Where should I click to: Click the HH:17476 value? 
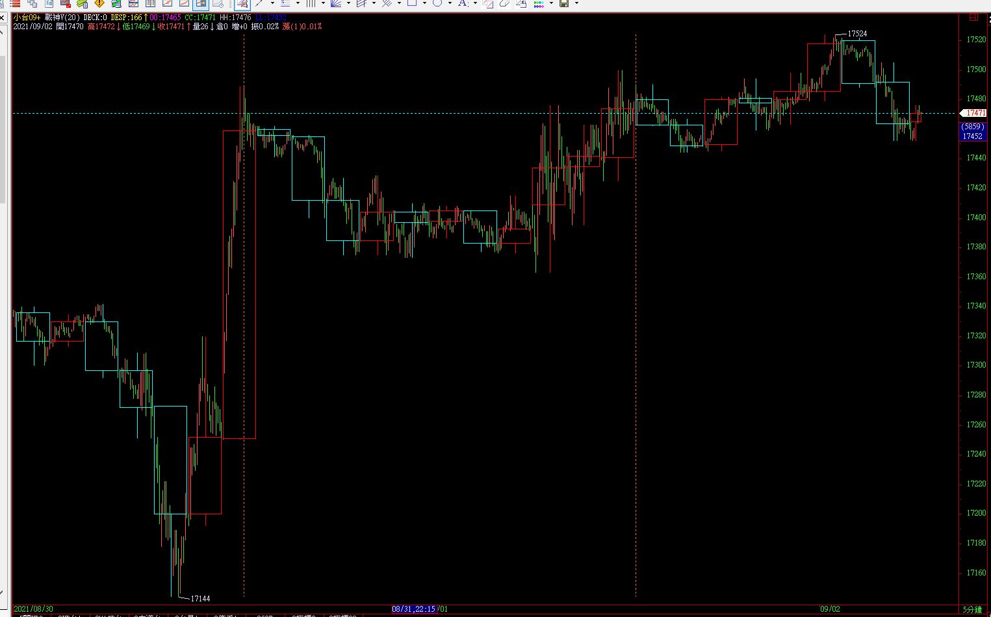point(235,18)
